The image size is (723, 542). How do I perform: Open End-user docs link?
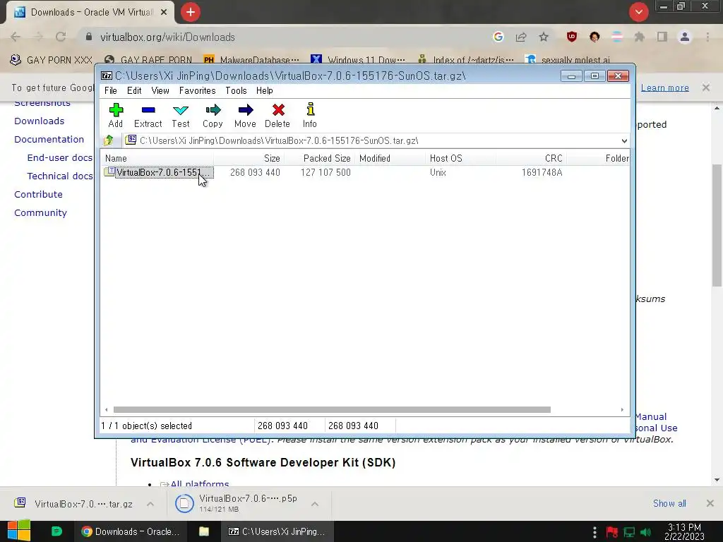[x=59, y=157]
